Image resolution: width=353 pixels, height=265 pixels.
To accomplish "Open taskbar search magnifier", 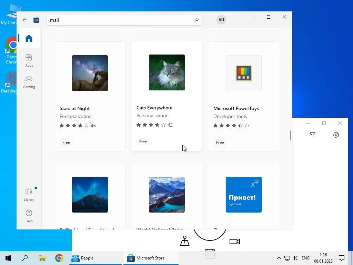I will (x=25, y=258).
